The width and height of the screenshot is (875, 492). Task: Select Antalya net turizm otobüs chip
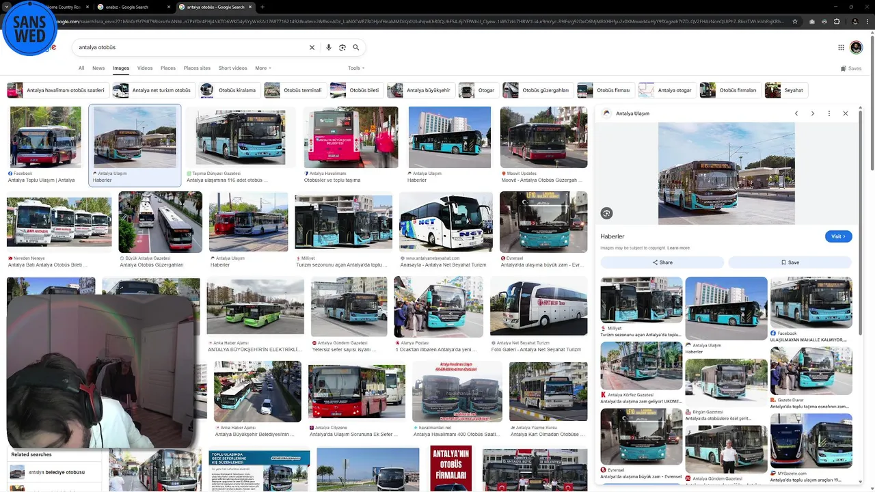(153, 90)
